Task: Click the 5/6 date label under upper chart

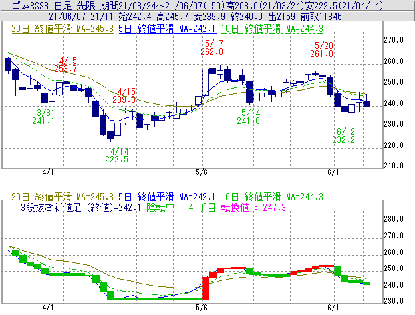Action: click(202, 172)
